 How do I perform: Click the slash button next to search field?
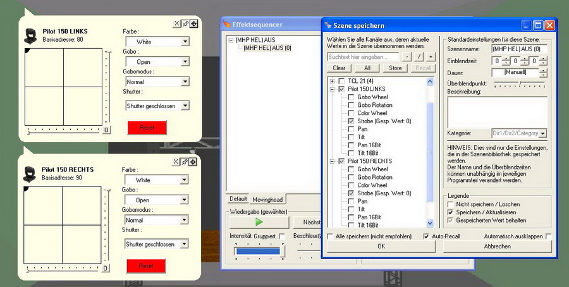[419, 57]
